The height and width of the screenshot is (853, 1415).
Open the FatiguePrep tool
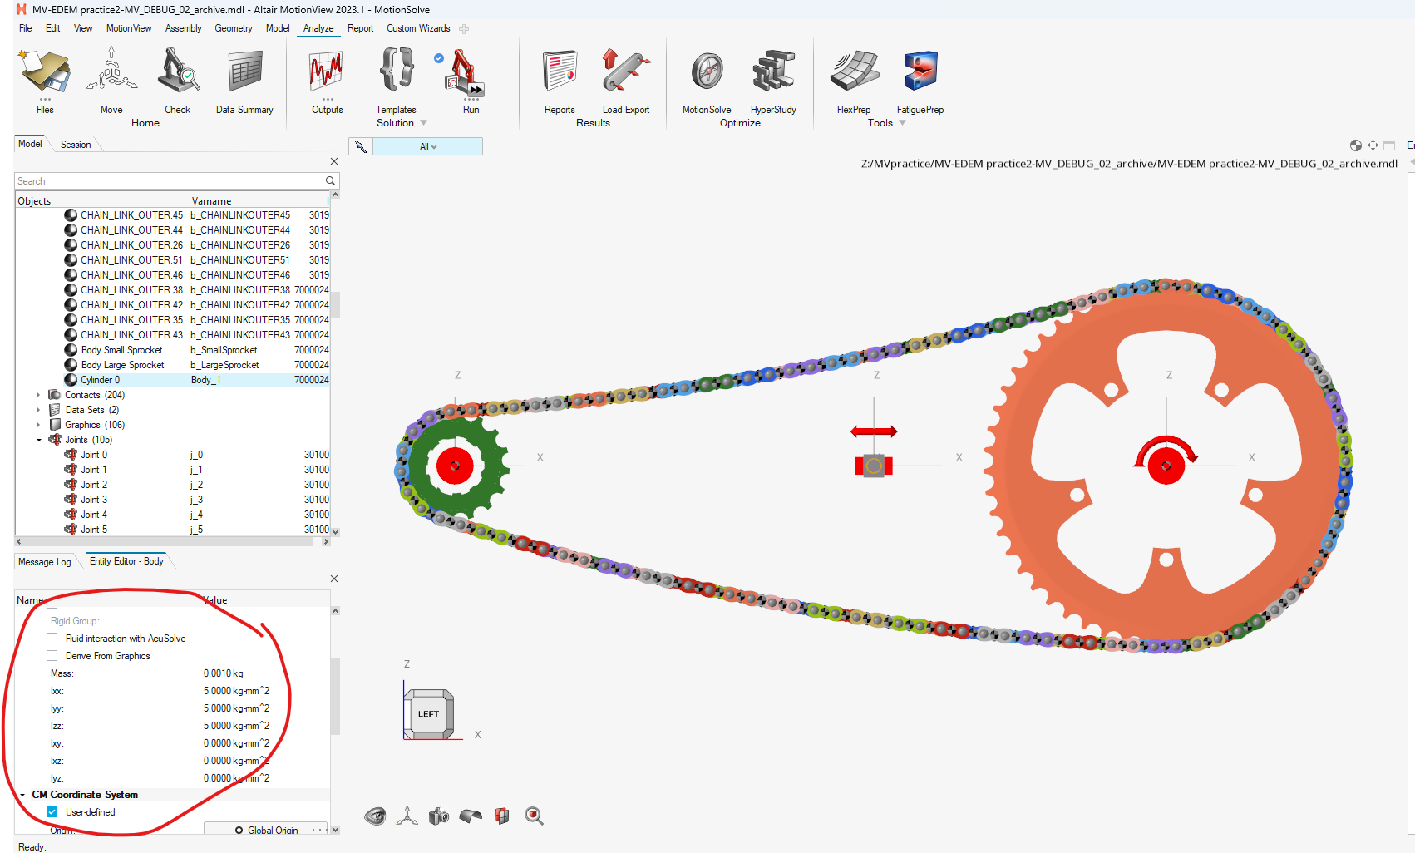click(x=920, y=71)
